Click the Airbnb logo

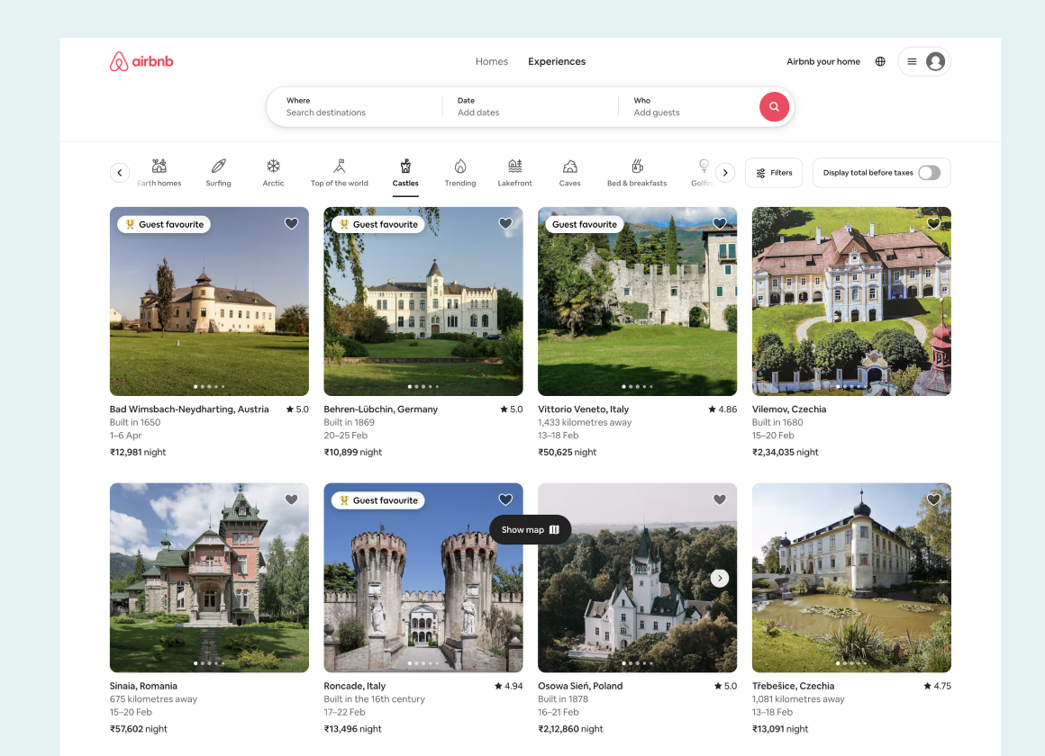tap(141, 62)
